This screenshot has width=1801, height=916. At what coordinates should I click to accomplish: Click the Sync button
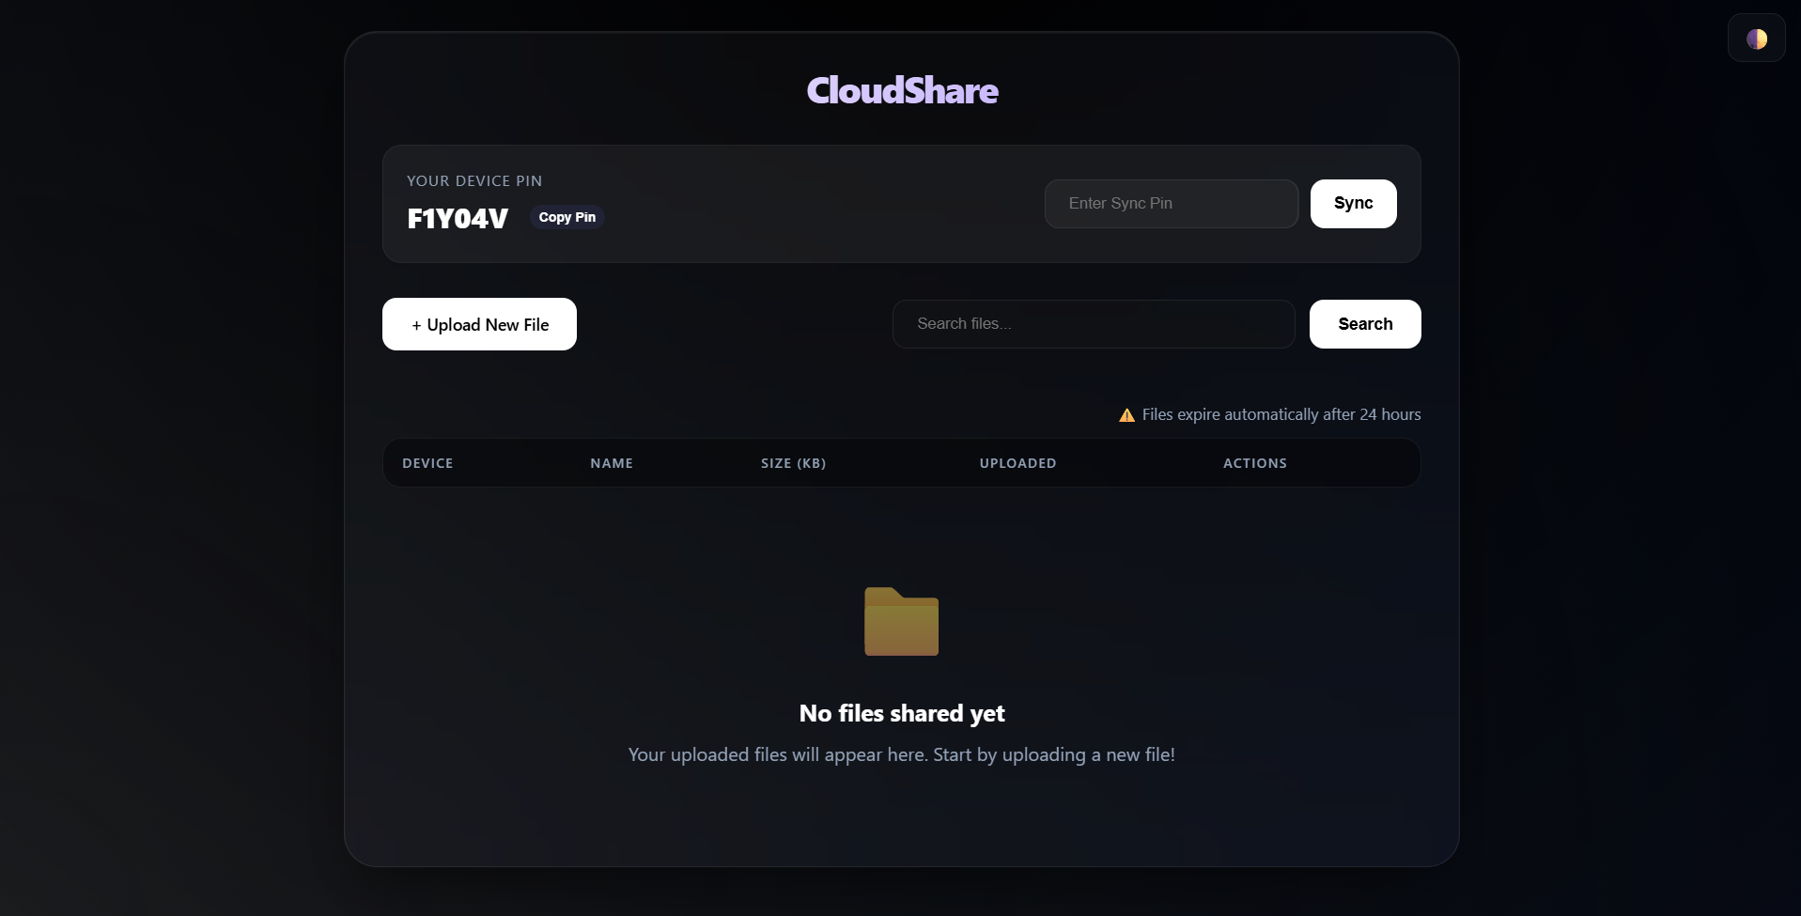point(1353,204)
